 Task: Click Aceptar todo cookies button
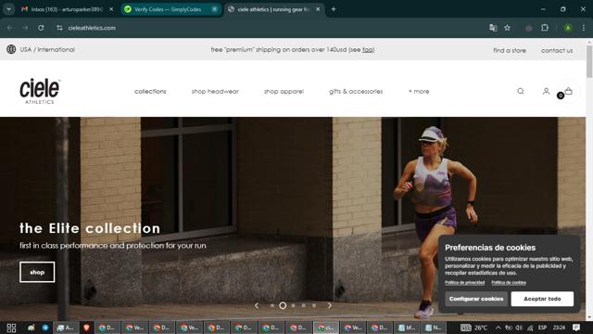(542, 299)
